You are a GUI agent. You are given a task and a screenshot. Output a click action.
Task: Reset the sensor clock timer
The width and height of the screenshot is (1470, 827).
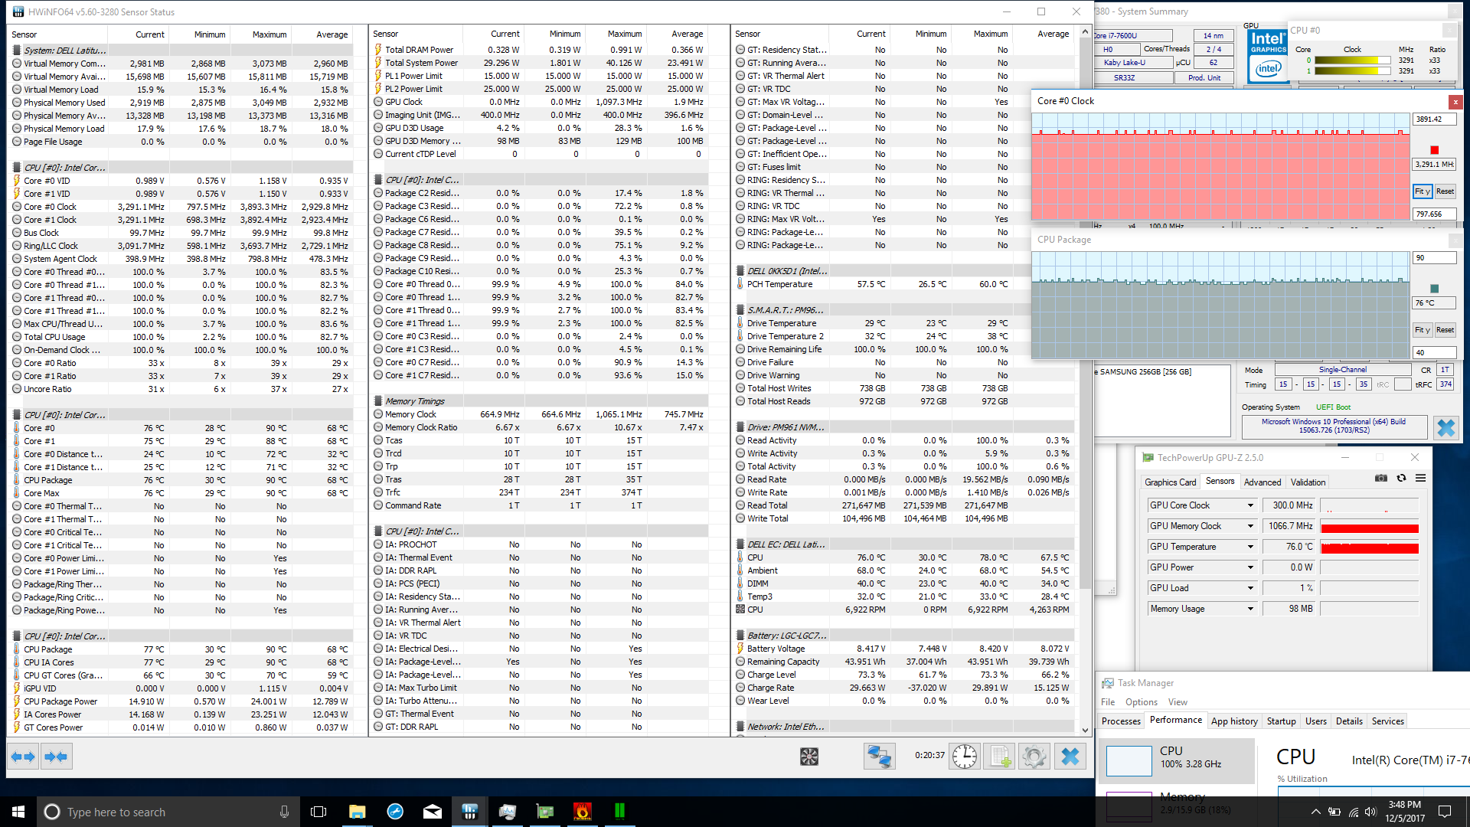click(965, 757)
